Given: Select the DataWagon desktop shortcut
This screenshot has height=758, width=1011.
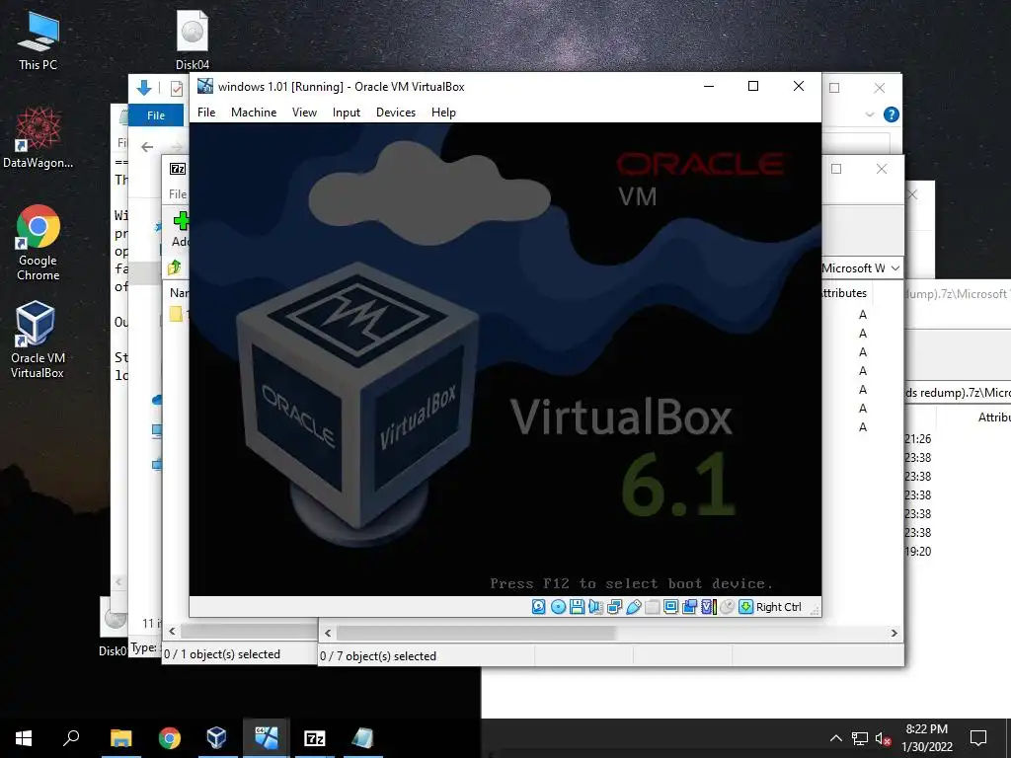Looking at the screenshot, I should coord(39,138).
